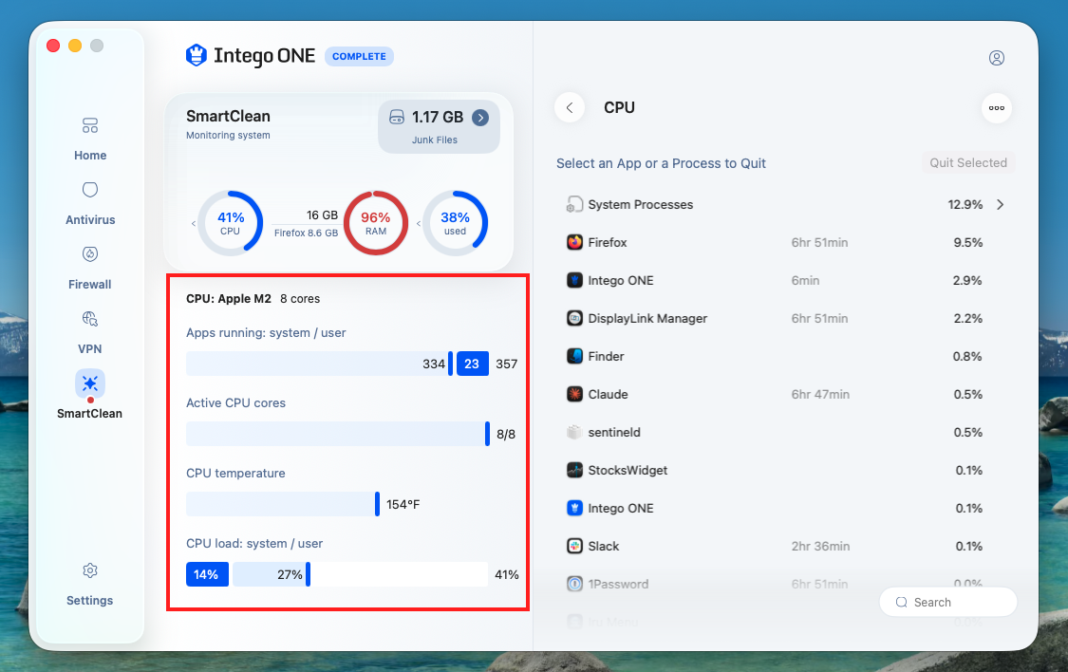
Task: Click Slack's 2hr 36min runtime
Action: pos(820,546)
